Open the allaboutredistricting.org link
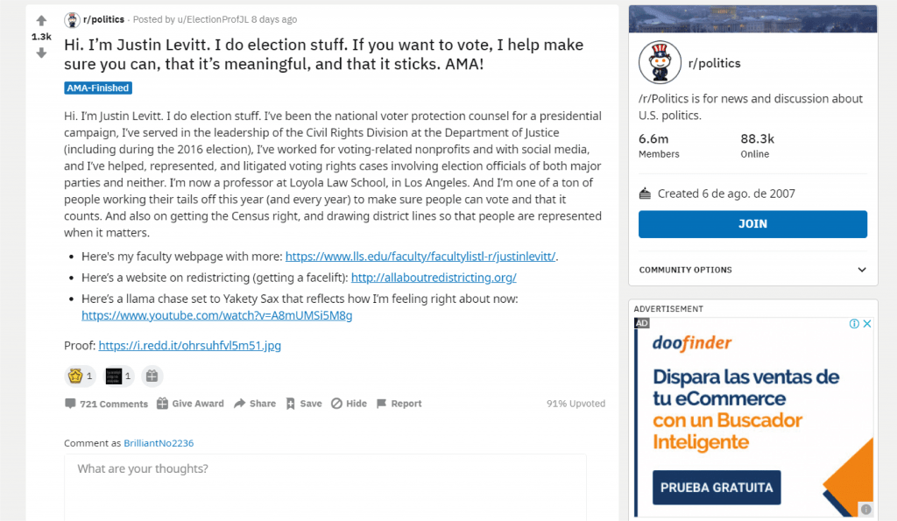This screenshot has width=897, height=521. [x=434, y=278]
